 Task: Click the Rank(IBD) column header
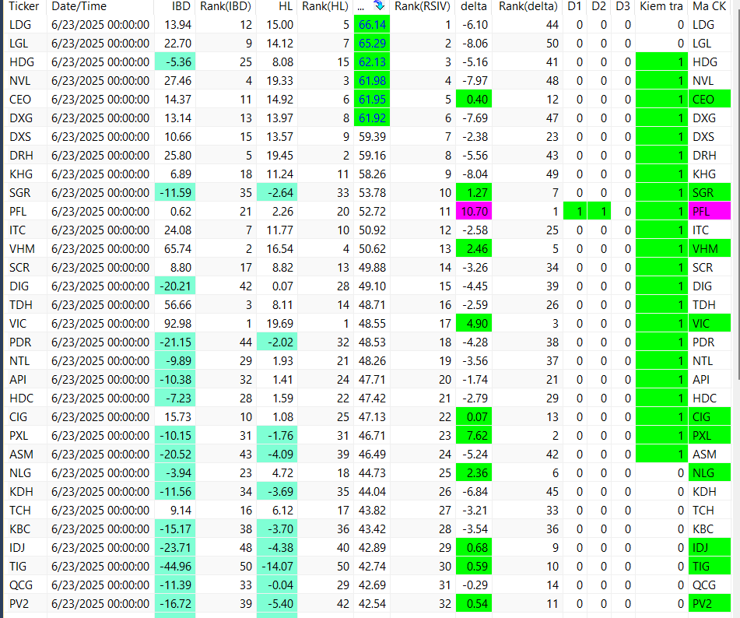[226, 6]
